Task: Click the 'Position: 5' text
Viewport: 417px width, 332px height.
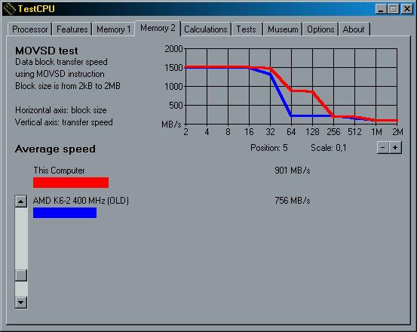Action: pos(269,148)
